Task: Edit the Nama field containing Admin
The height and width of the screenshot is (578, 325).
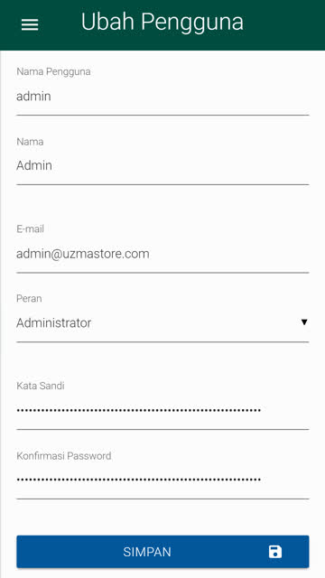Action: tap(162, 166)
